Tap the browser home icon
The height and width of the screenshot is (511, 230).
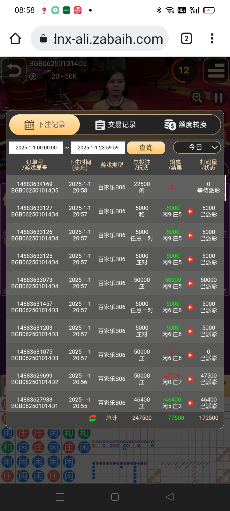click(x=15, y=39)
